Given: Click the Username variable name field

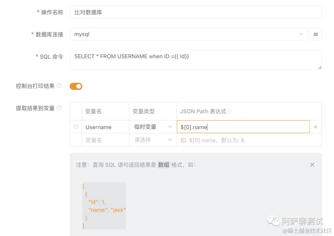Looking at the screenshot, I should pyautogui.click(x=105, y=127).
